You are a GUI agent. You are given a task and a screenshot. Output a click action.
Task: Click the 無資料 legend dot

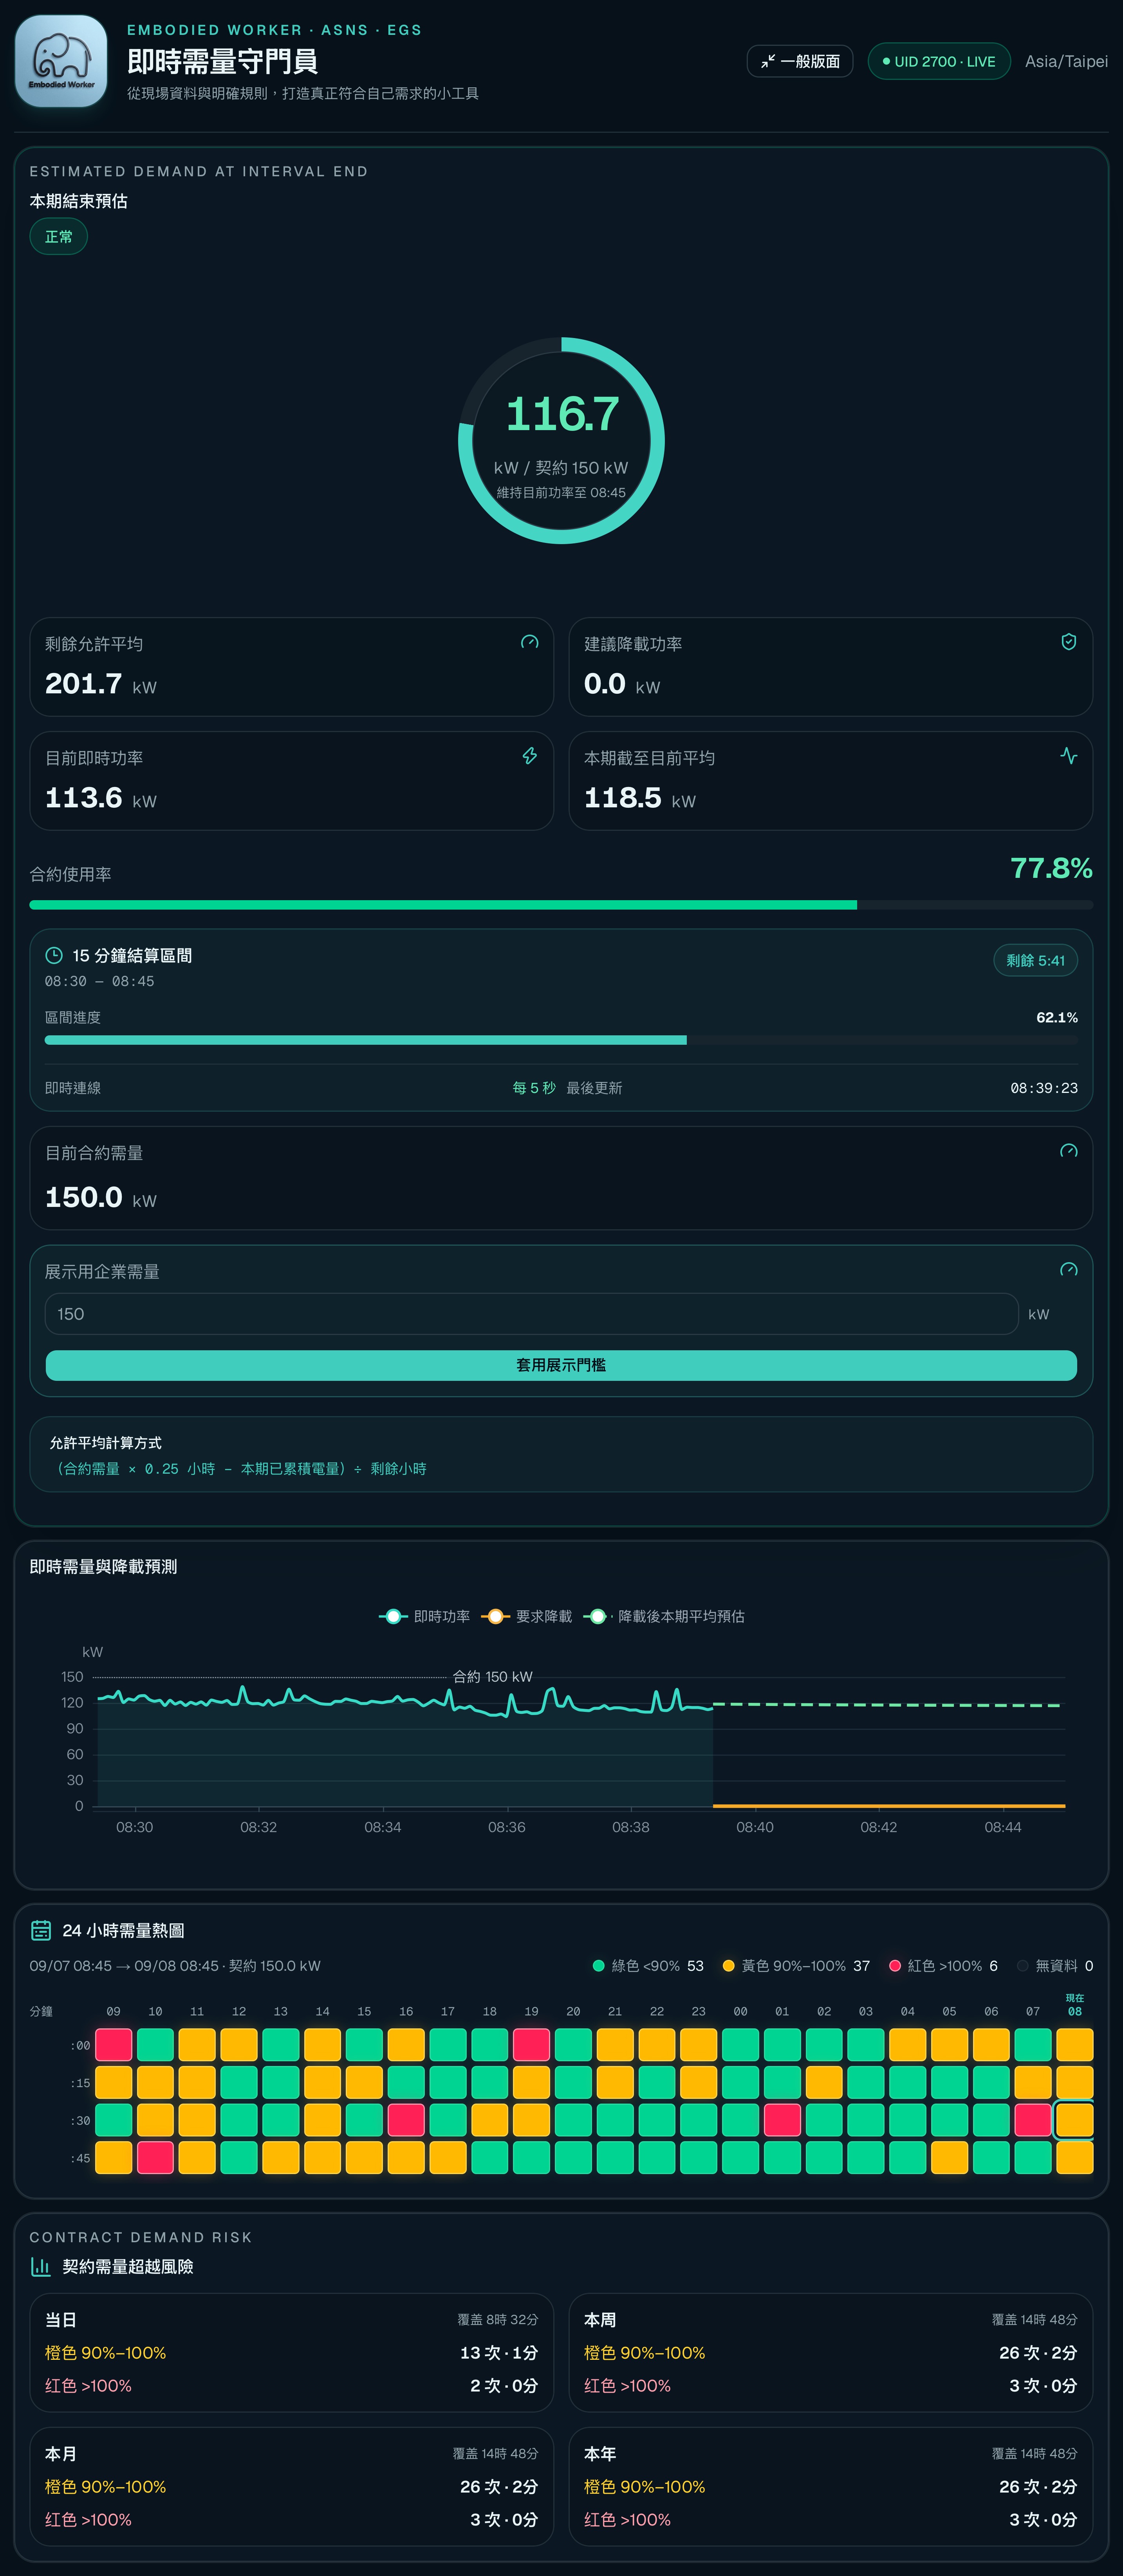tap(1023, 1966)
